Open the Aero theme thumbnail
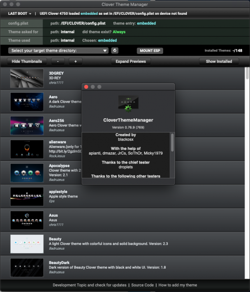Viewport: 250px width, 292px height. [x=27, y=102]
